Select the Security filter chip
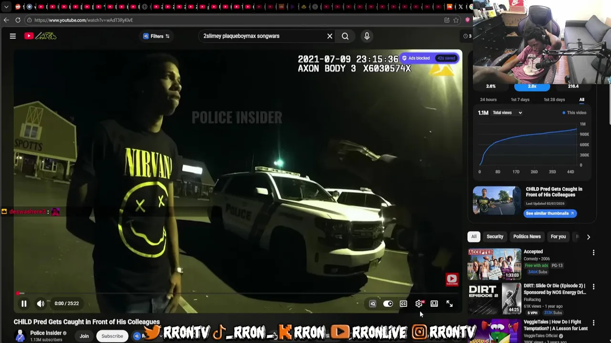The width and height of the screenshot is (611, 343). (x=495, y=237)
